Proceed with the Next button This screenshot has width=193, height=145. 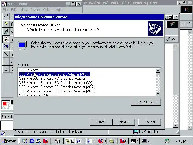coord(124,122)
